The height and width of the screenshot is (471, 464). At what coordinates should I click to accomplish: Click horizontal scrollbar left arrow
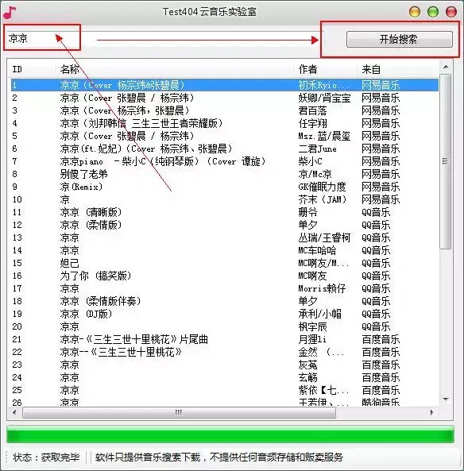point(14,412)
